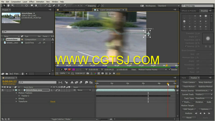Select the Zoom magnifier tool

[x=13, y=5]
